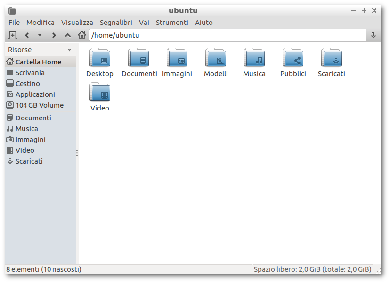Focus the /home/ubuntu address field

tap(227, 35)
